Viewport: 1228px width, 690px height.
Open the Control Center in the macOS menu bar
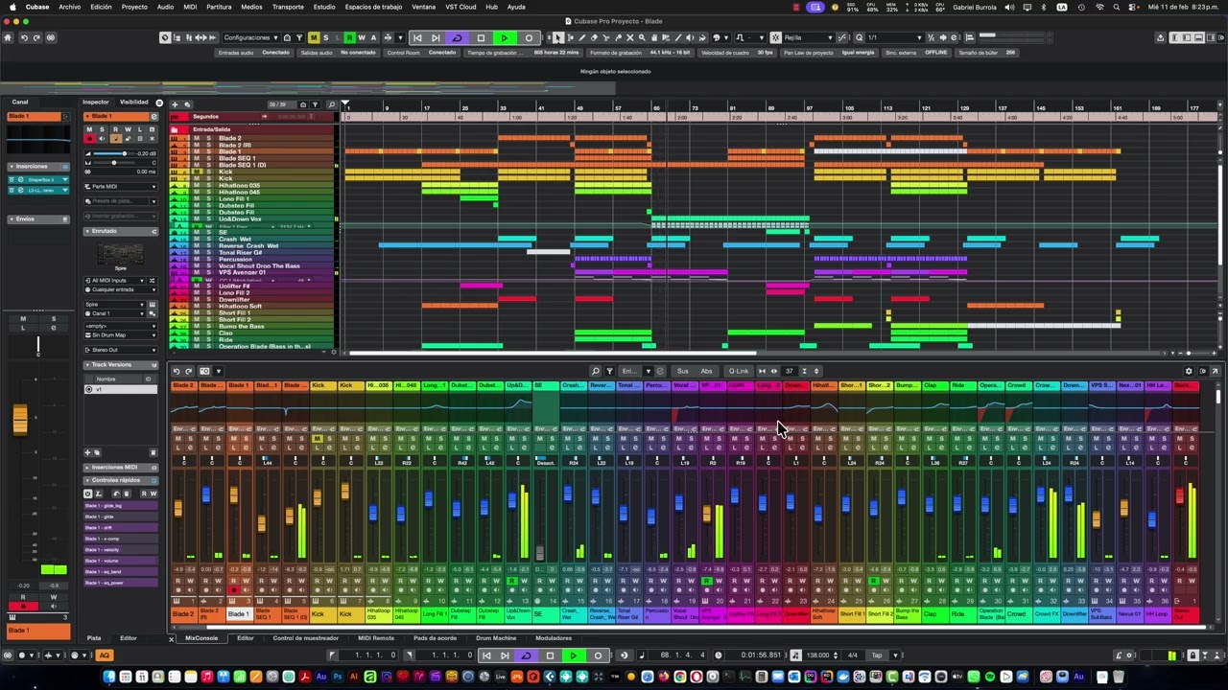coord(1133,7)
